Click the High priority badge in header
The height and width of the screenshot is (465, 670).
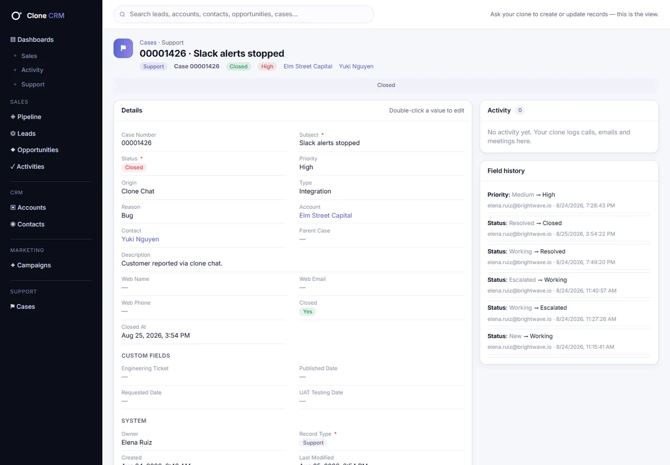pyautogui.click(x=267, y=66)
